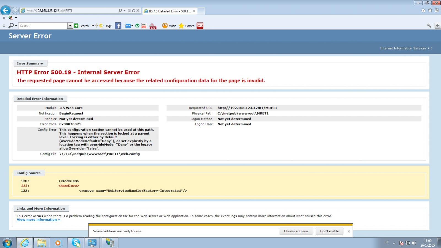Click the PDF converter globe toolbar icon
The image size is (441, 248).
(11, 18)
